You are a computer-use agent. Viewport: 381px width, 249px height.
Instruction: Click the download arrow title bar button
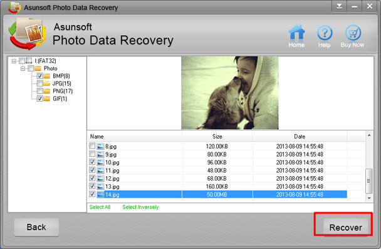point(339,6)
